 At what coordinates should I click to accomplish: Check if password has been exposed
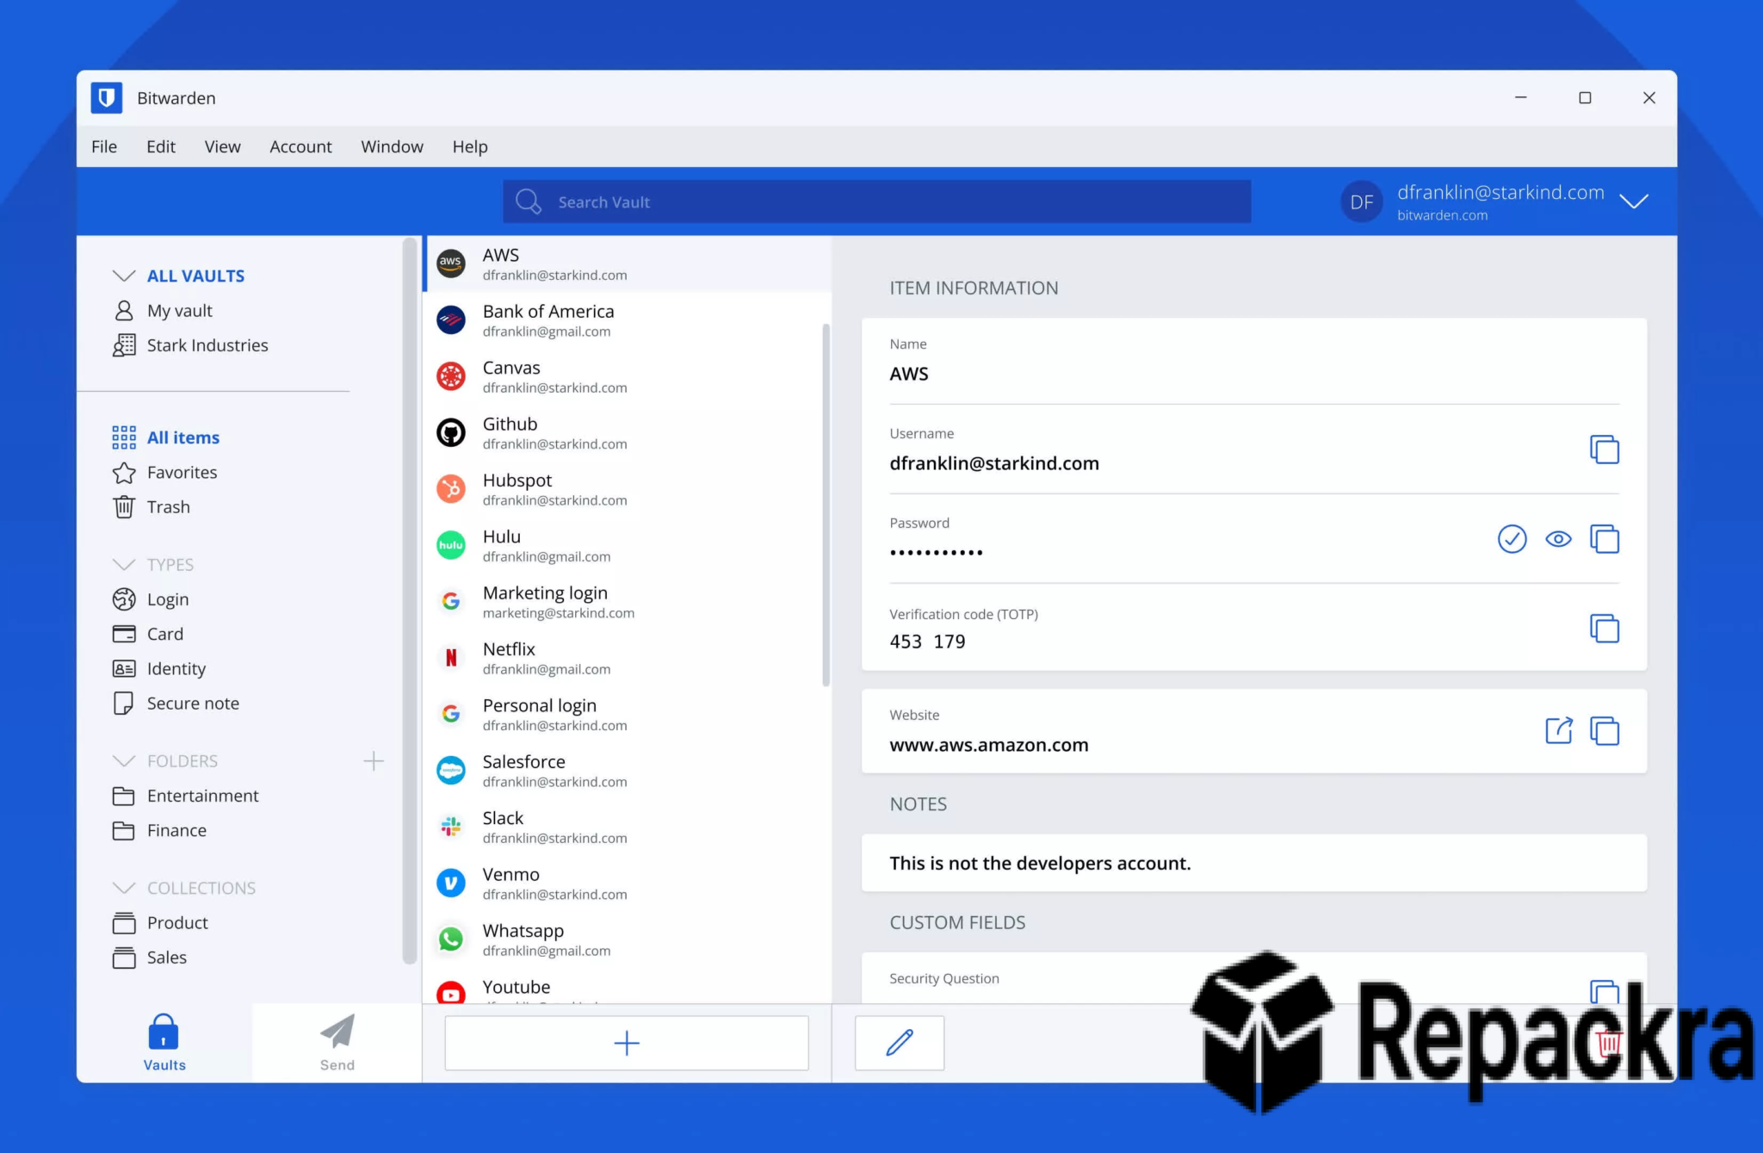pyautogui.click(x=1512, y=539)
